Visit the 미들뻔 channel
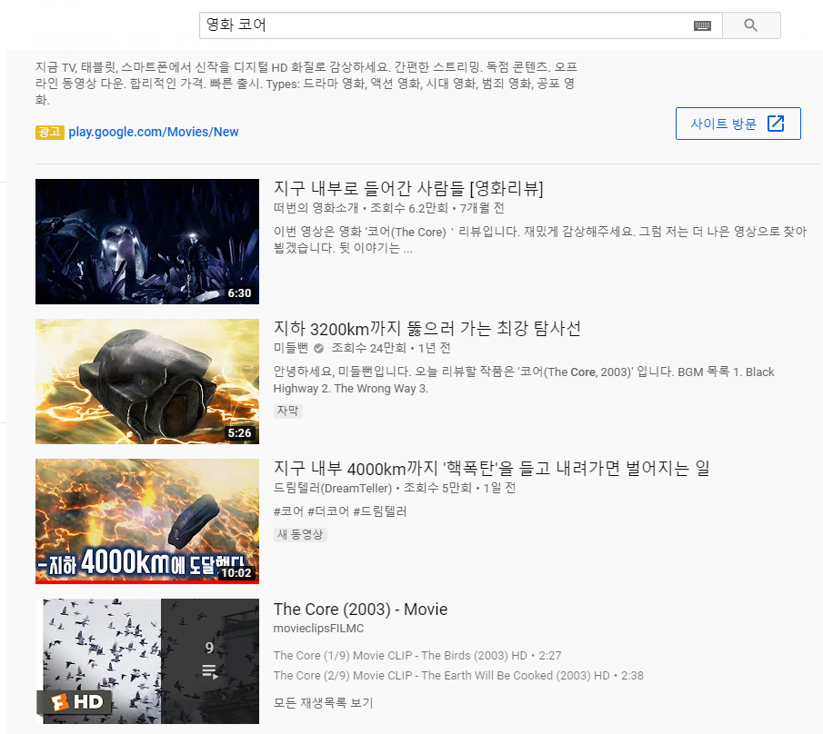Screen dimensions: 823x734 point(291,348)
